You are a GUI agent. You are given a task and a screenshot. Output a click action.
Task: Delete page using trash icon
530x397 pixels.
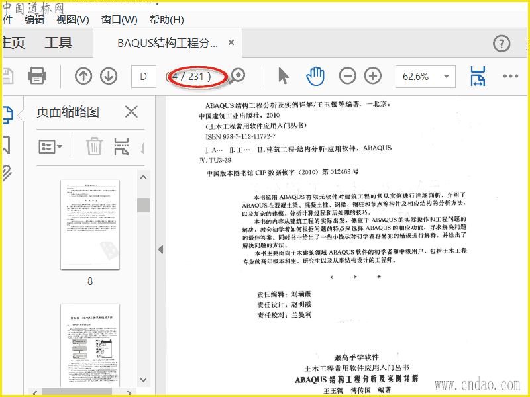94,146
